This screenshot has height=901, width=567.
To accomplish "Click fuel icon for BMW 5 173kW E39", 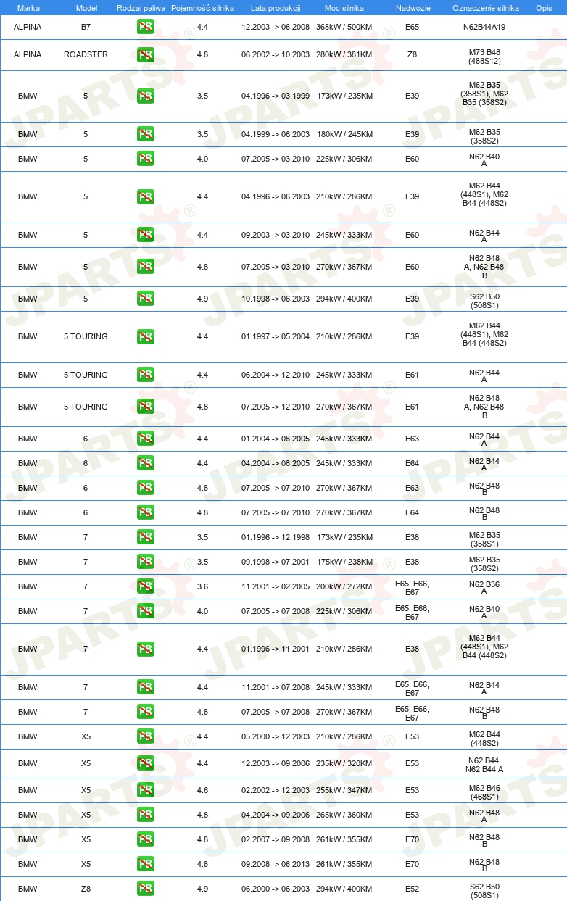I will (145, 96).
